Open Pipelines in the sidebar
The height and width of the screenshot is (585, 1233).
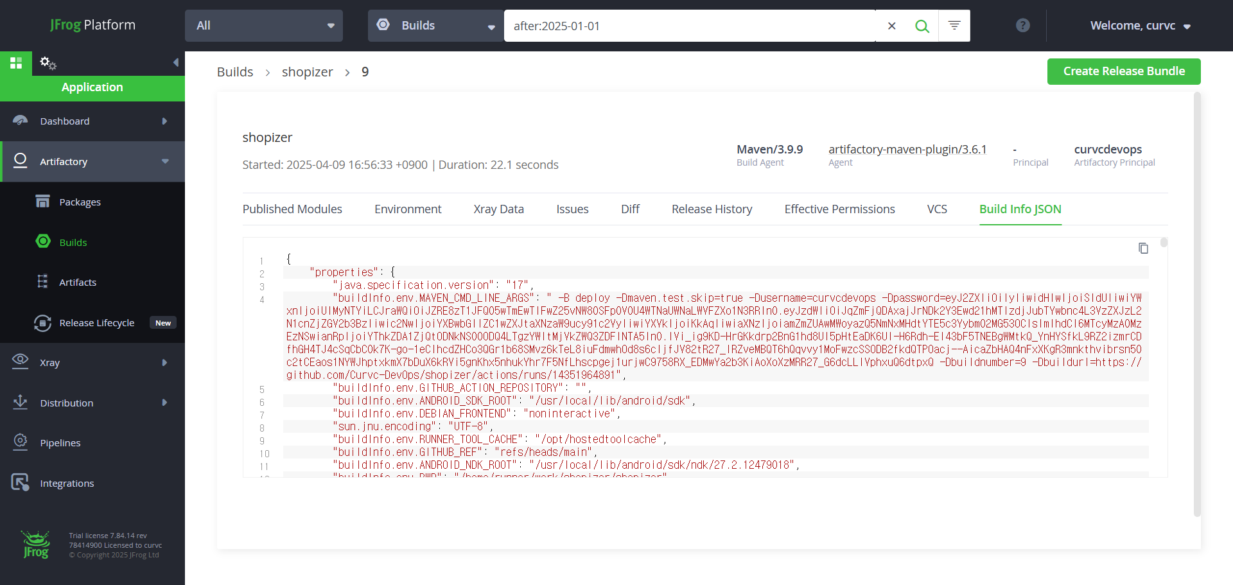(60, 443)
